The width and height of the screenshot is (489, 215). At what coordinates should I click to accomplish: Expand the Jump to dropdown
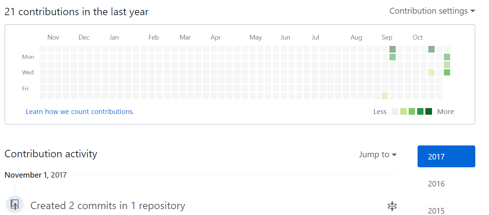[378, 154]
